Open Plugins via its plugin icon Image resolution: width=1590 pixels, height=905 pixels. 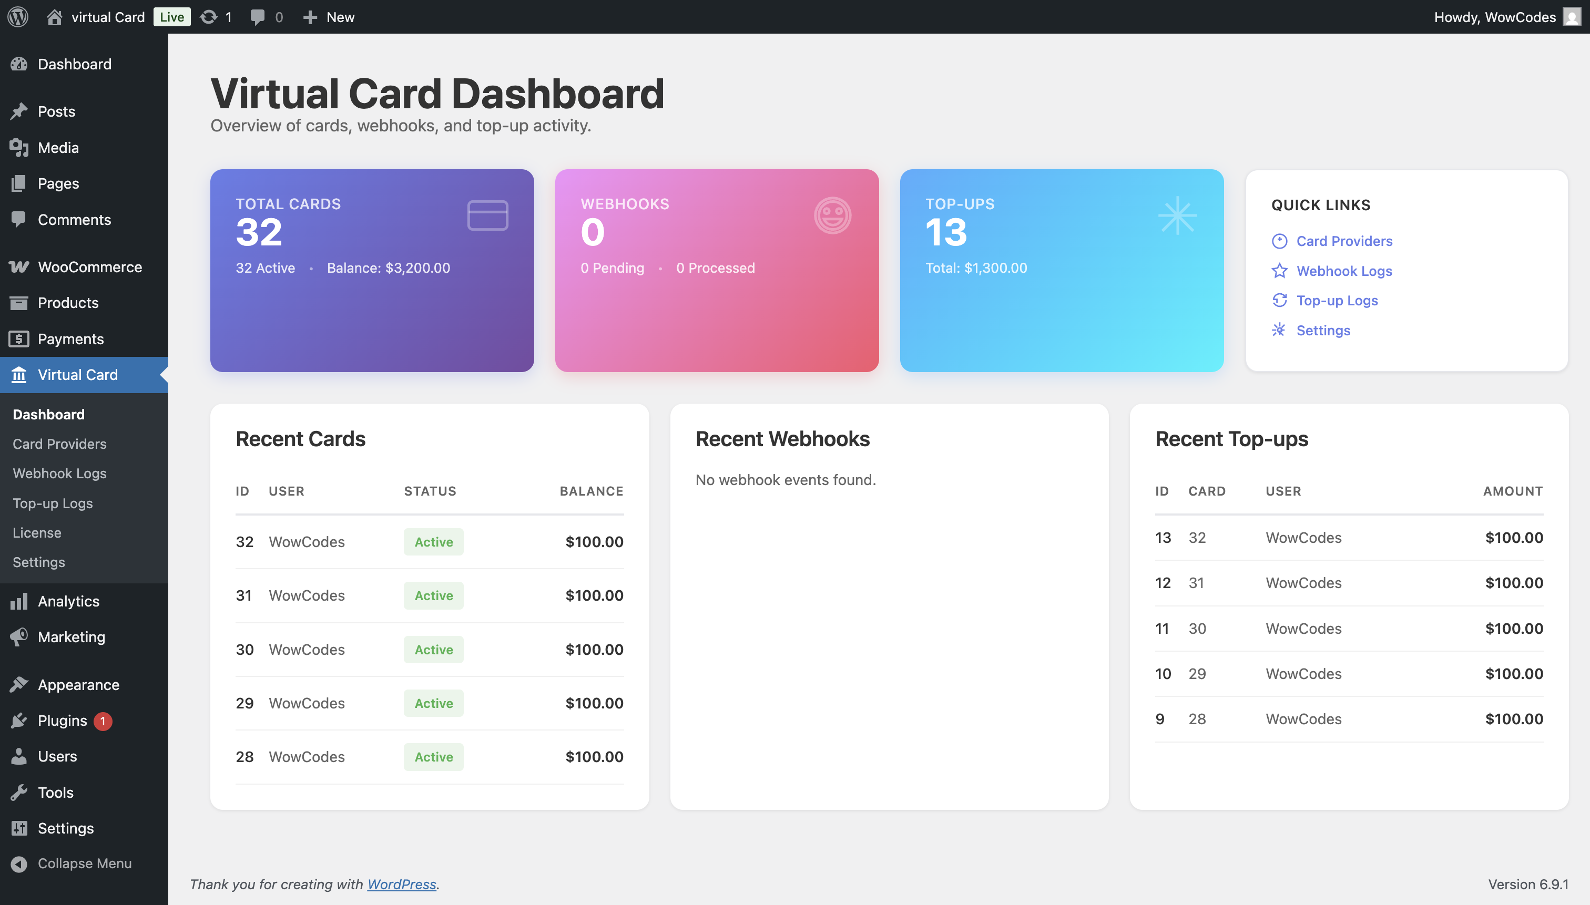[18, 720]
